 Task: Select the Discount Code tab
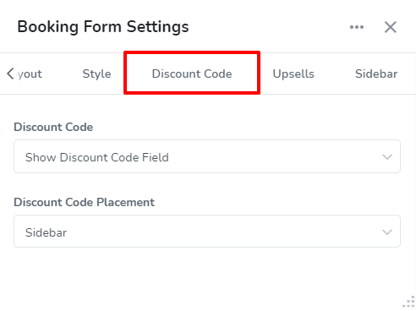point(192,74)
